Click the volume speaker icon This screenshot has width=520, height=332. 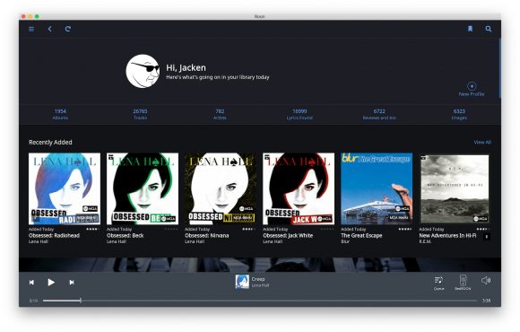point(486,281)
